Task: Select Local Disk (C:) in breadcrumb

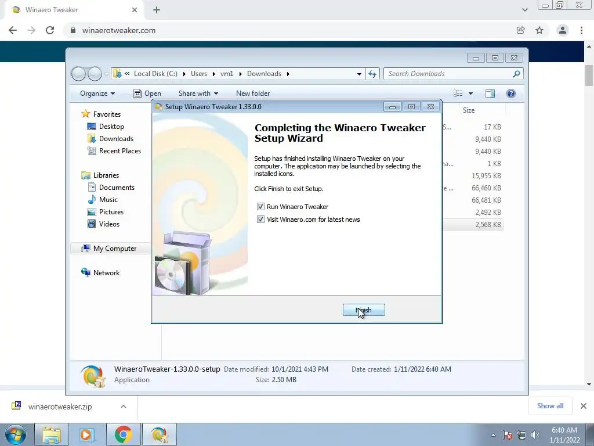Action: tap(155, 74)
